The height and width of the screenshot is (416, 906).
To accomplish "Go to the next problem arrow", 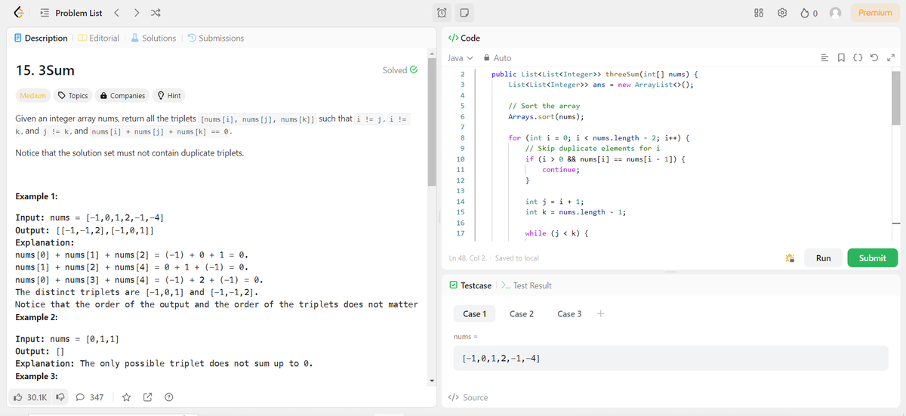I will [x=135, y=13].
